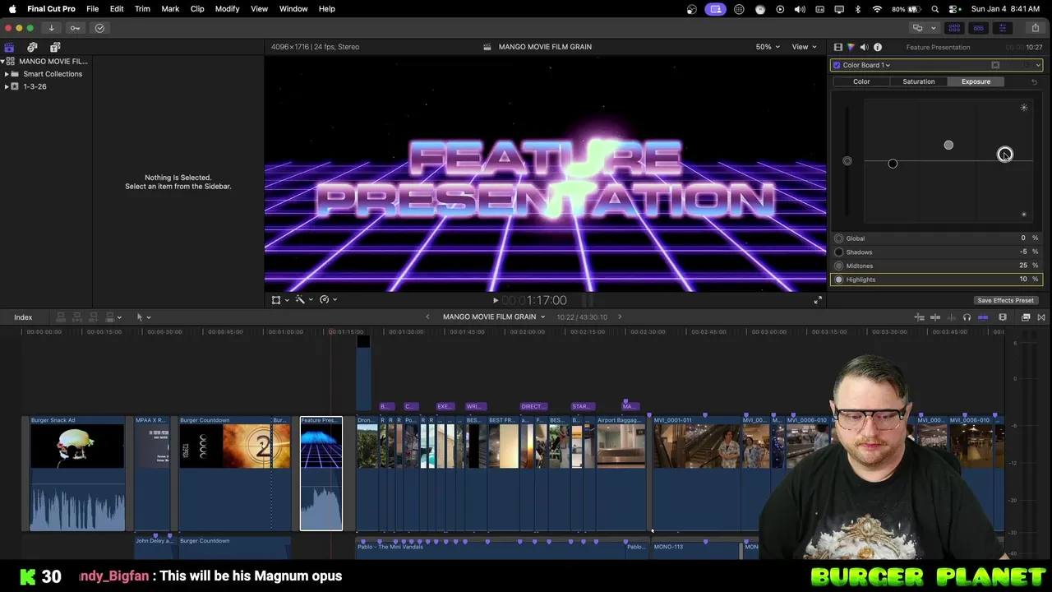Screen dimensions: 1052x592
Task: Toggle the Timeline panel visibility button
Action: pyautogui.click(x=978, y=28)
